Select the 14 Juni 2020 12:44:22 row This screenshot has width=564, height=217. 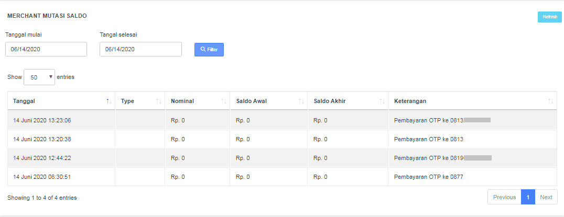pyautogui.click(x=42, y=158)
